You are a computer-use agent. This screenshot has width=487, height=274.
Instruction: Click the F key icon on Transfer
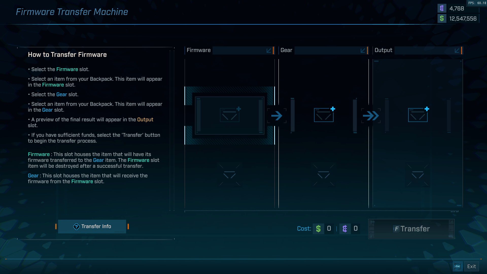396,229
